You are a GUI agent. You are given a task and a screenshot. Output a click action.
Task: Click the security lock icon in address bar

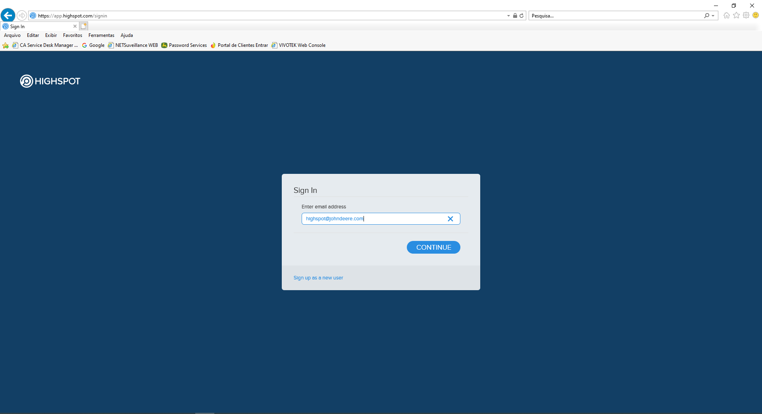[515, 16]
